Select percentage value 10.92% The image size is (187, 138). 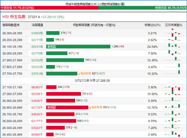[x=152, y=94]
